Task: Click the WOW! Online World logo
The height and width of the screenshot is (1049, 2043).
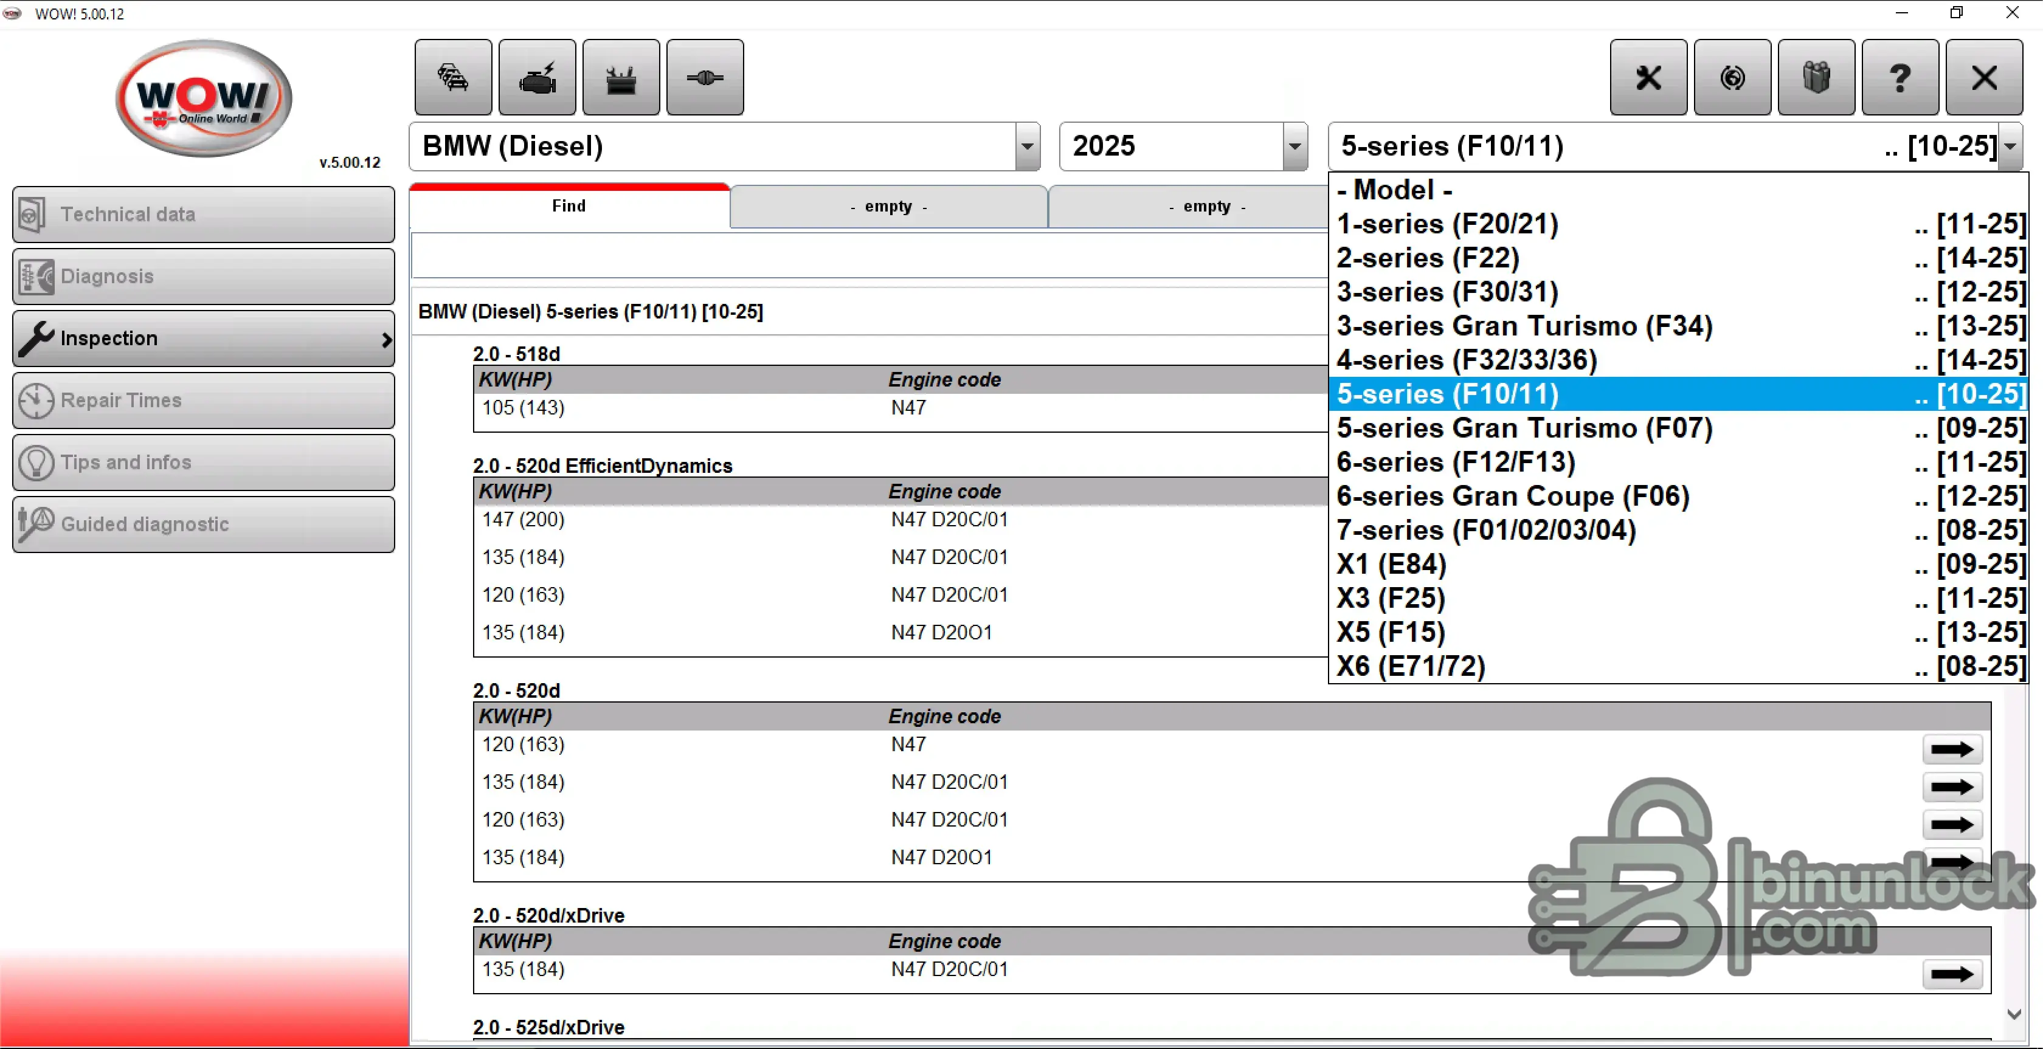Action: tap(204, 98)
